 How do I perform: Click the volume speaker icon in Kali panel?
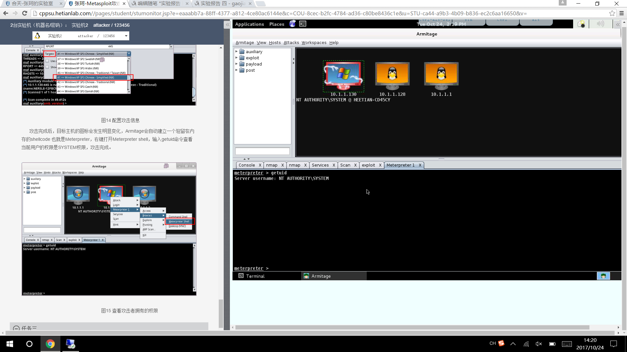601,24
